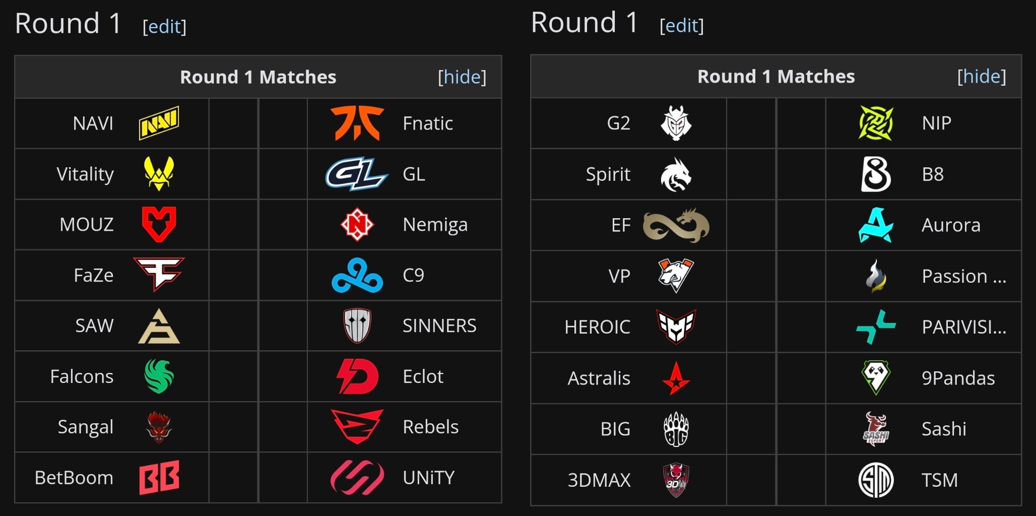Select the Aurora cyan logo

point(876,225)
